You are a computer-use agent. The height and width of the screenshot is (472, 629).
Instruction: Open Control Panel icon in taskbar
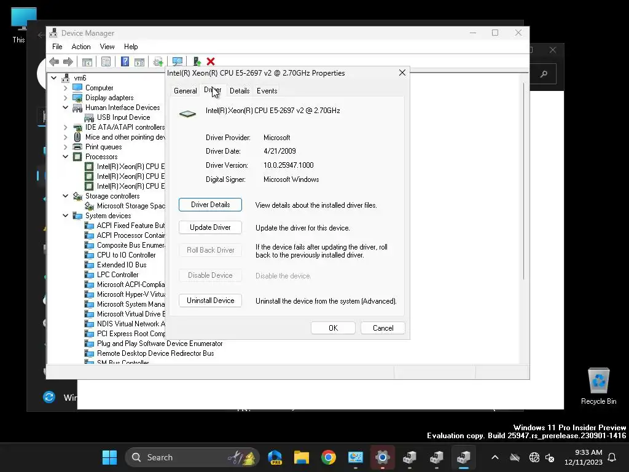click(x=356, y=457)
